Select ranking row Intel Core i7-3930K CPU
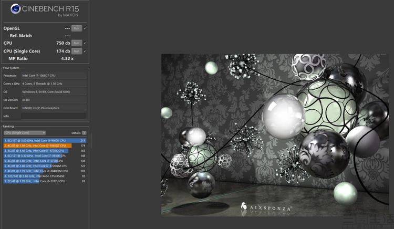394x229 pixels. coord(45,155)
